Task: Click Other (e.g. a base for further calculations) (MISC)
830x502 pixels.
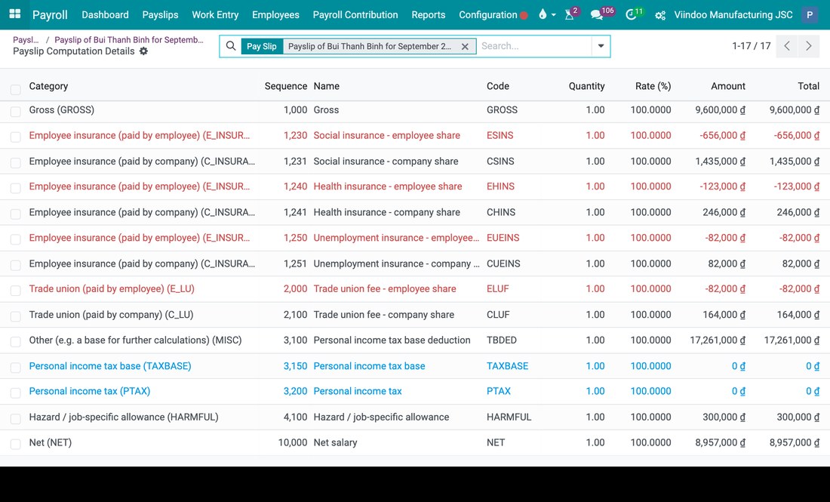Action: (136, 340)
